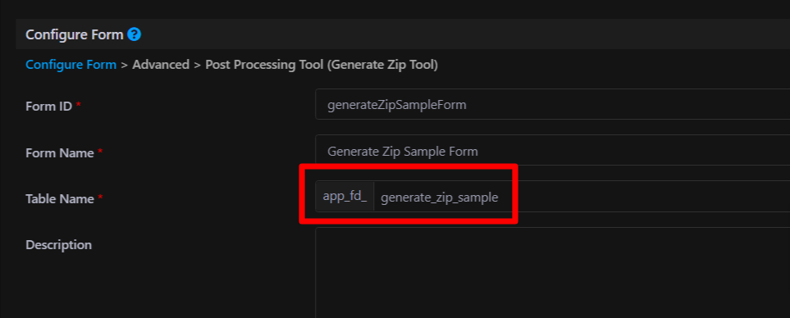This screenshot has width=790, height=318.
Task: Click the Form Name label
Action: click(59, 153)
